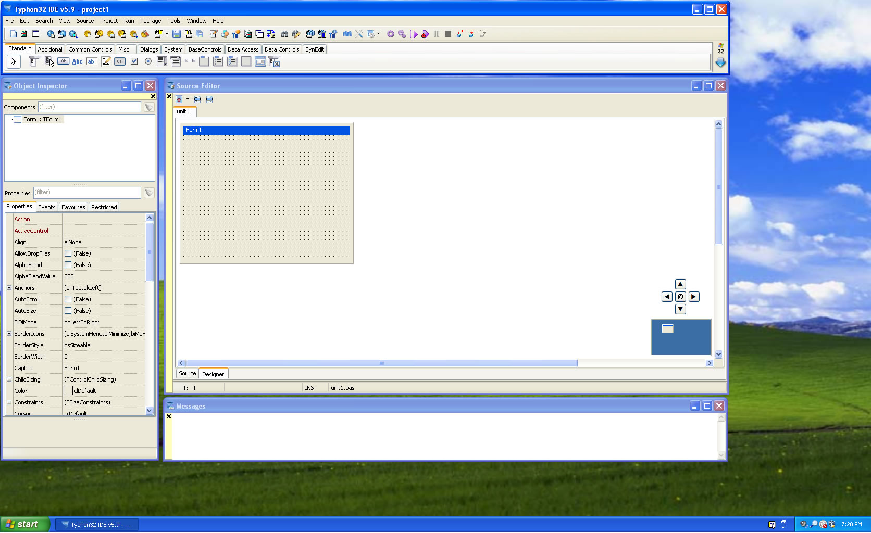Enable the AutoSize checkbox
This screenshot has height=533, width=871.
68,311
